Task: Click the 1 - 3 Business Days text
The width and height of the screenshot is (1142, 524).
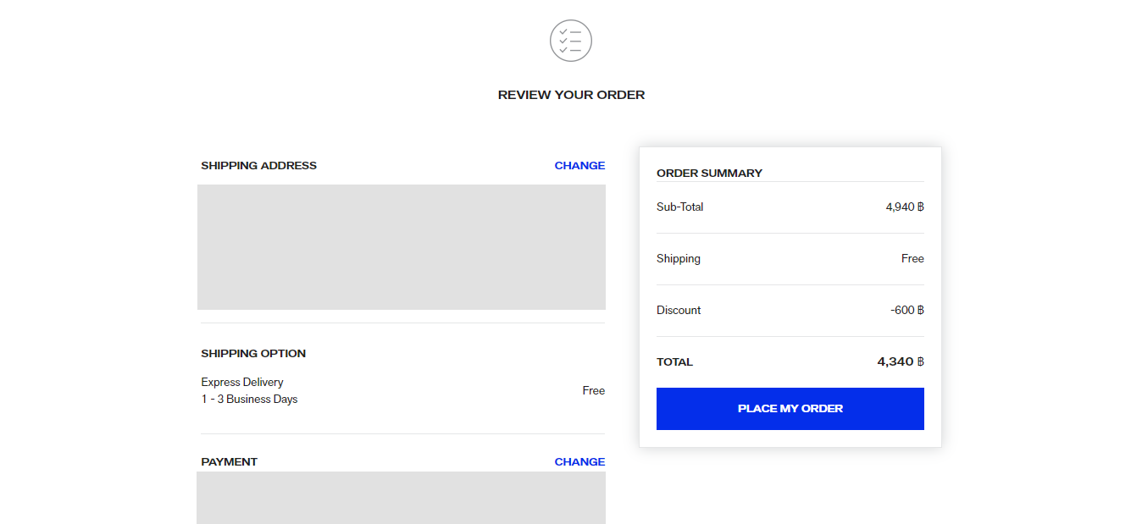Action: (249, 400)
